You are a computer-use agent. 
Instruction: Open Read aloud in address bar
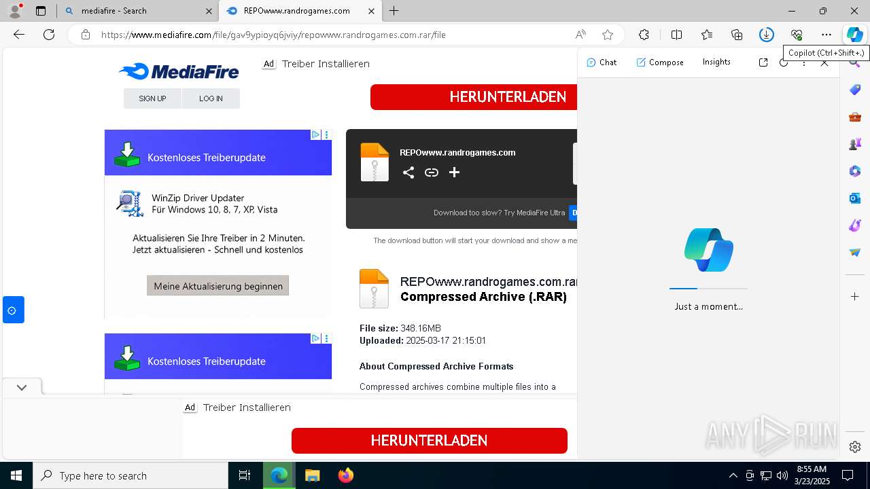pyautogui.click(x=580, y=35)
